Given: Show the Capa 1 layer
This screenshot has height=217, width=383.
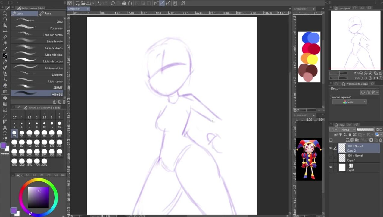Looking at the screenshot, I should (331, 158).
